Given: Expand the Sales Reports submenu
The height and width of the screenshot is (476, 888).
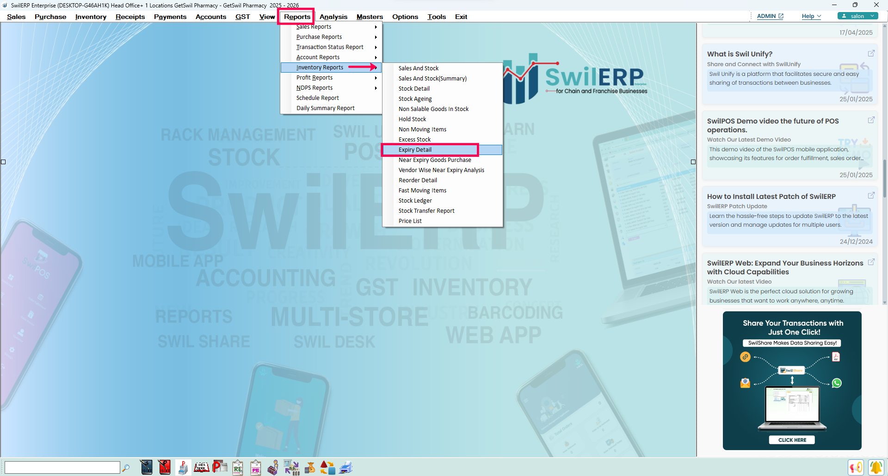Looking at the screenshot, I should [x=331, y=27].
